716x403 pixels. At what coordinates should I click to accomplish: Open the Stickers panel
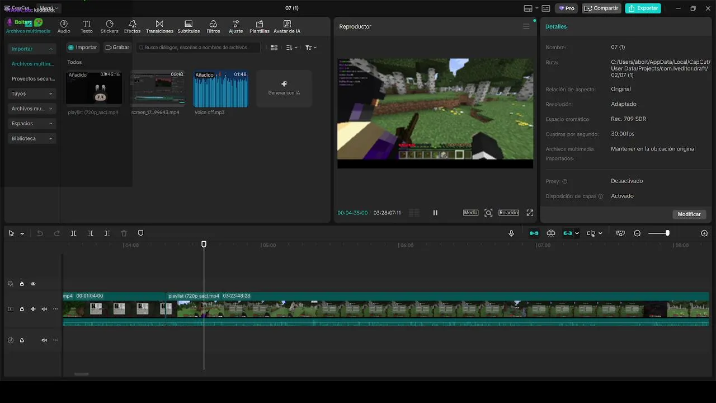pos(110,27)
